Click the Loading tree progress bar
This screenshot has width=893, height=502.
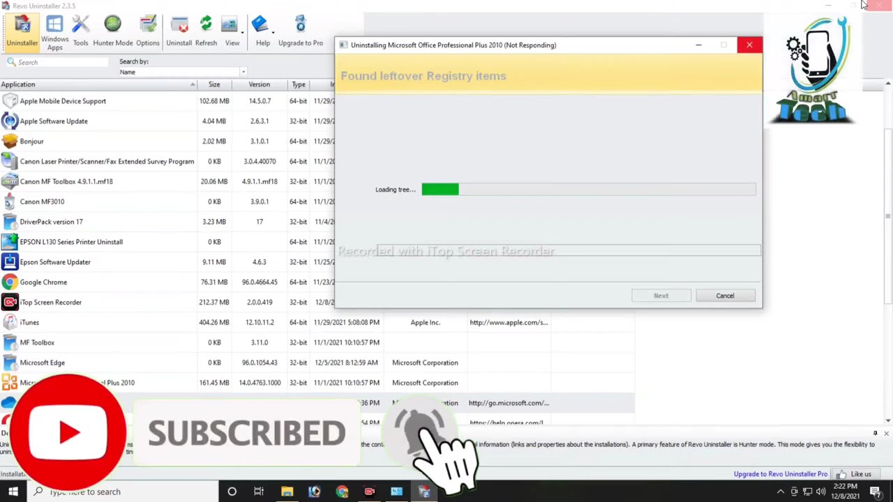[589, 190]
